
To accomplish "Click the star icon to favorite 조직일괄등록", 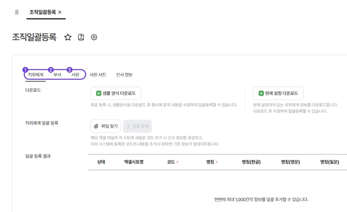I will tap(68, 37).
